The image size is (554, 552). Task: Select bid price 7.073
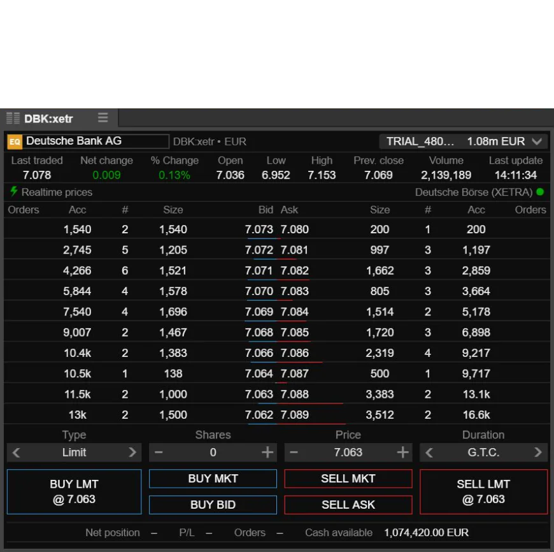point(259,229)
